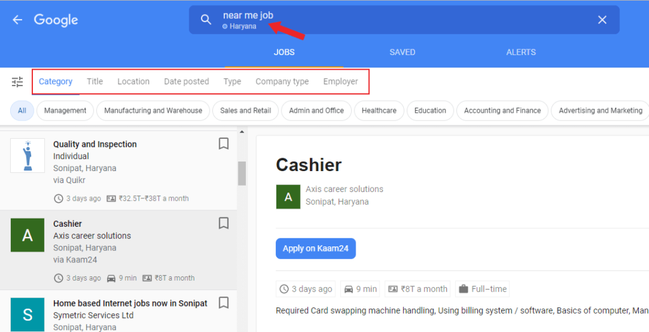
Task: Select the Employer filter tab
Action: tap(340, 82)
